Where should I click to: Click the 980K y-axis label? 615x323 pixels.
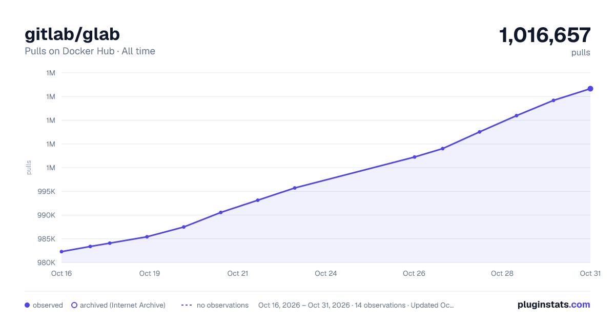pyautogui.click(x=46, y=263)
